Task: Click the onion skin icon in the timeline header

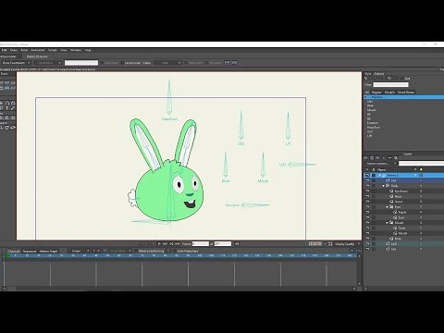Action: pyautogui.click(x=105, y=251)
